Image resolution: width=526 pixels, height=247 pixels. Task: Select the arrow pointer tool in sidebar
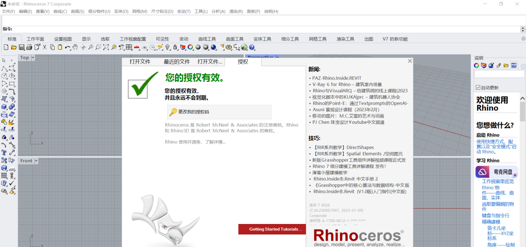click(x=4, y=60)
